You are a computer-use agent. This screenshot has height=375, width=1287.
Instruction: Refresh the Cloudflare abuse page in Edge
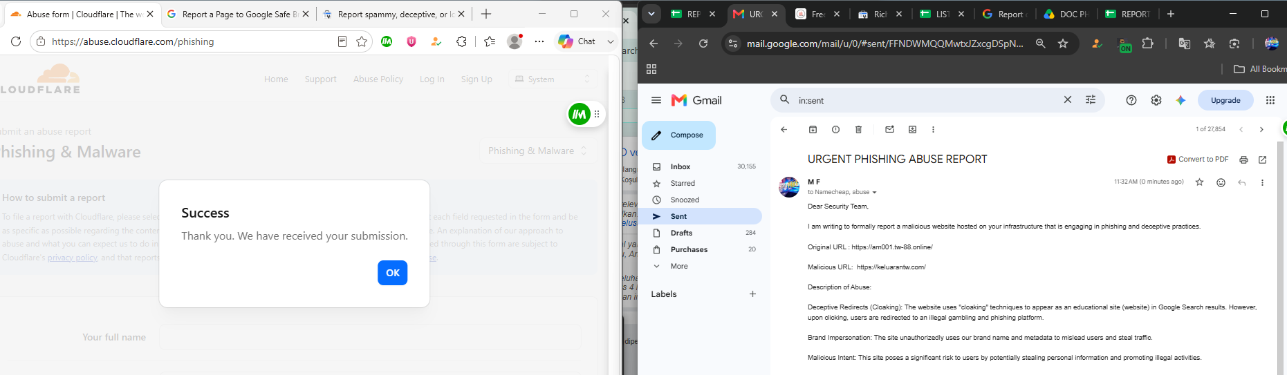coord(16,41)
